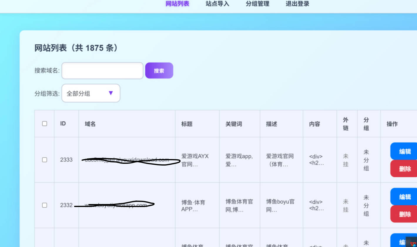417x247 pixels.
Task: Expand the 全部分组 filter dropdown
Action: (x=91, y=93)
